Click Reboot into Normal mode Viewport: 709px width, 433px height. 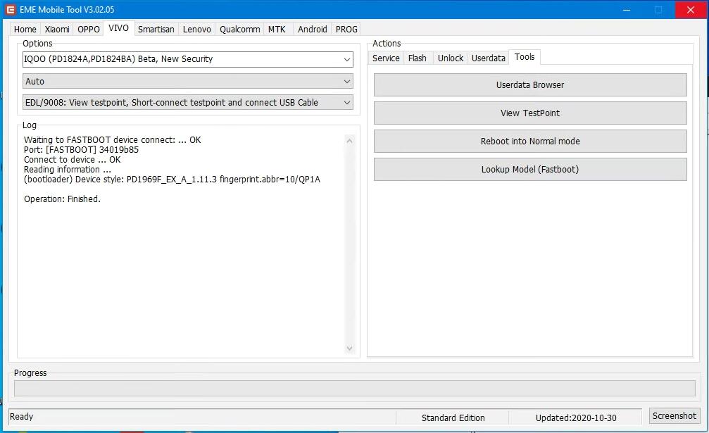[x=530, y=141]
